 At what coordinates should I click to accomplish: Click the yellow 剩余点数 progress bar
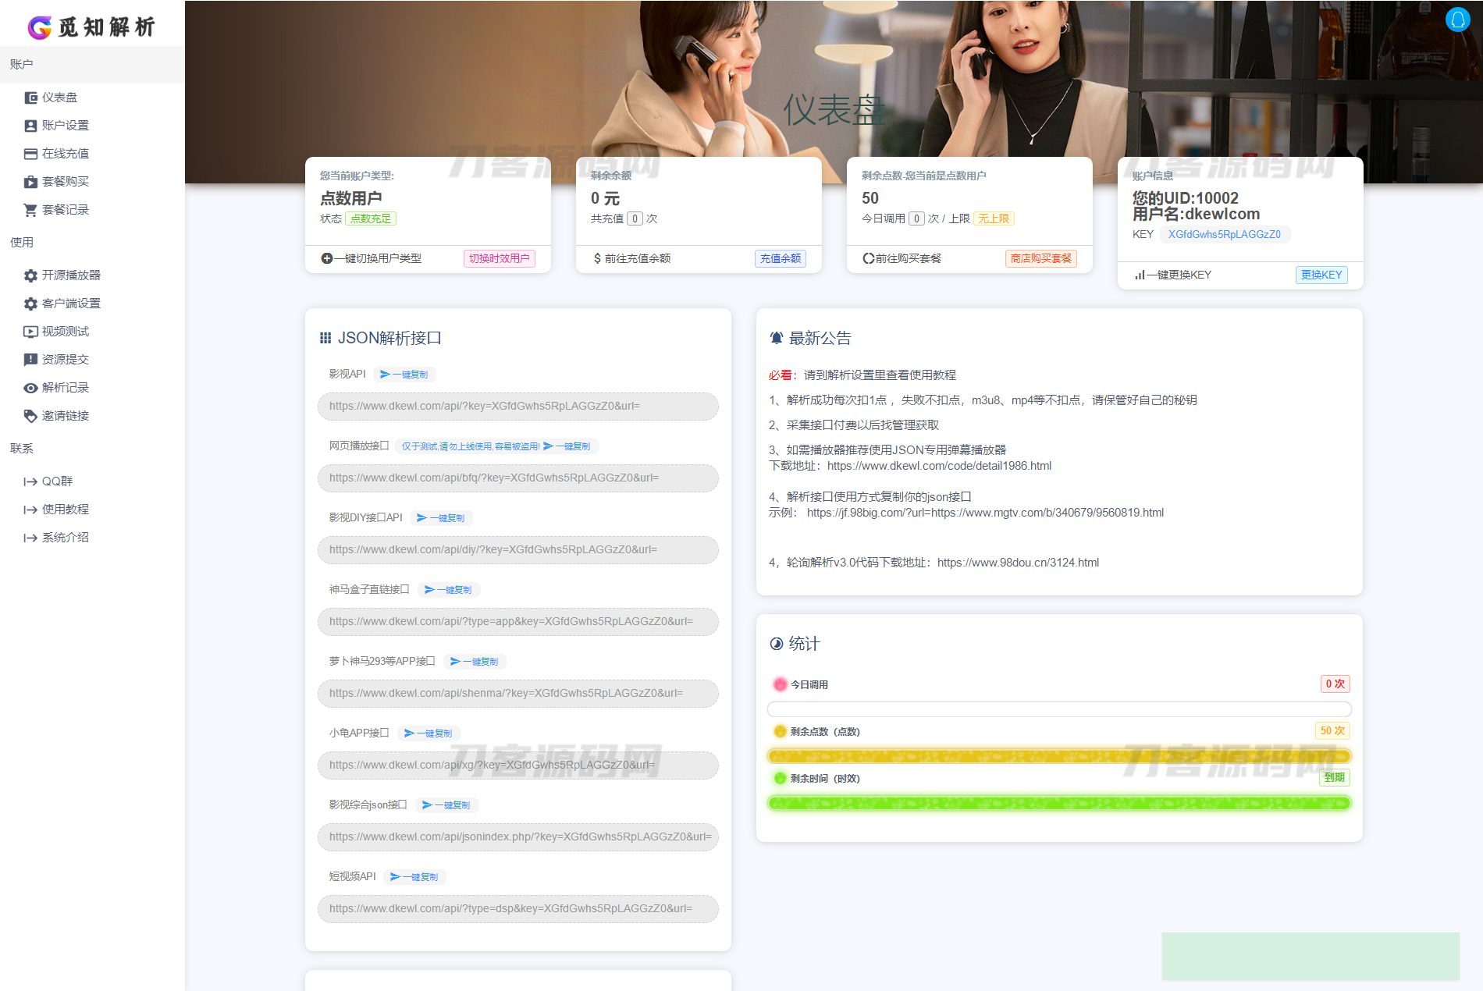pyautogui.click(x=1059, y=756)
